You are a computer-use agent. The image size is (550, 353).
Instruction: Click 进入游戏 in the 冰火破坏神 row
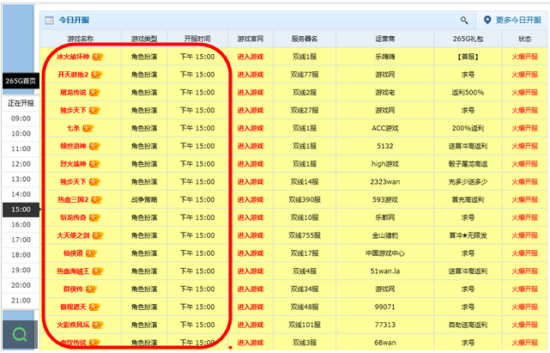coord(250,57)
